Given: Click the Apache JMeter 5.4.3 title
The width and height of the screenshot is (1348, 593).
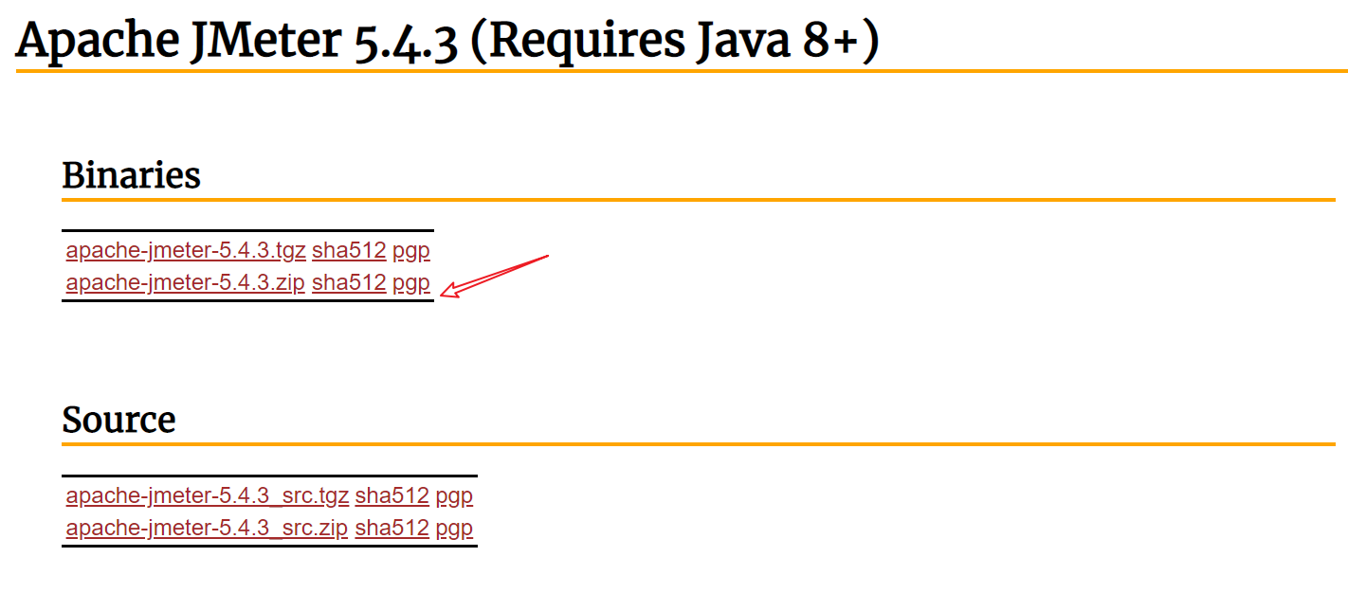Looking at the screenshot, I should point(237,42).
